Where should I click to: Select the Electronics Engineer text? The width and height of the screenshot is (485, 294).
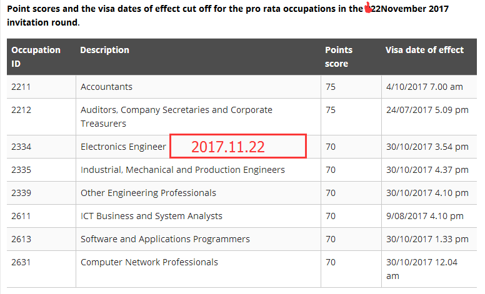[123, 147]
